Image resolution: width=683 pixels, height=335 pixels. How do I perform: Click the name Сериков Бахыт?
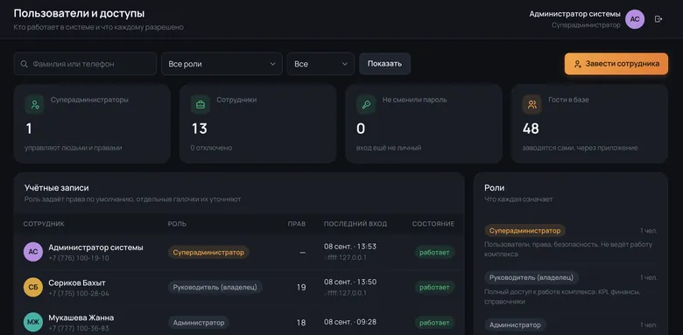click(x=77, y=283)
